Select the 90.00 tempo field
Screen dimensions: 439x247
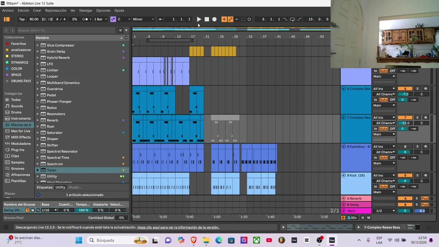(34, 19)
